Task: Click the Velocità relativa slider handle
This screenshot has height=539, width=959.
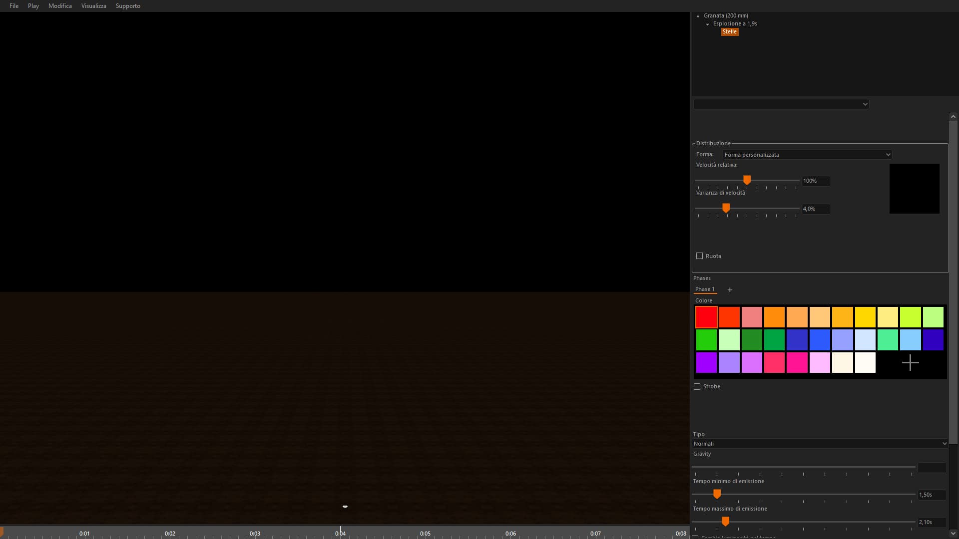Action: [x=747, y=180]
